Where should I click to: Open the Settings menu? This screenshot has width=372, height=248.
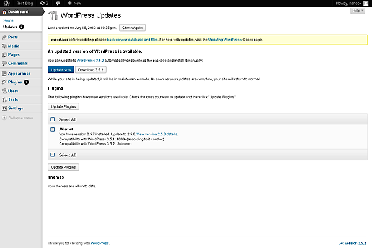tap(15, 108)
